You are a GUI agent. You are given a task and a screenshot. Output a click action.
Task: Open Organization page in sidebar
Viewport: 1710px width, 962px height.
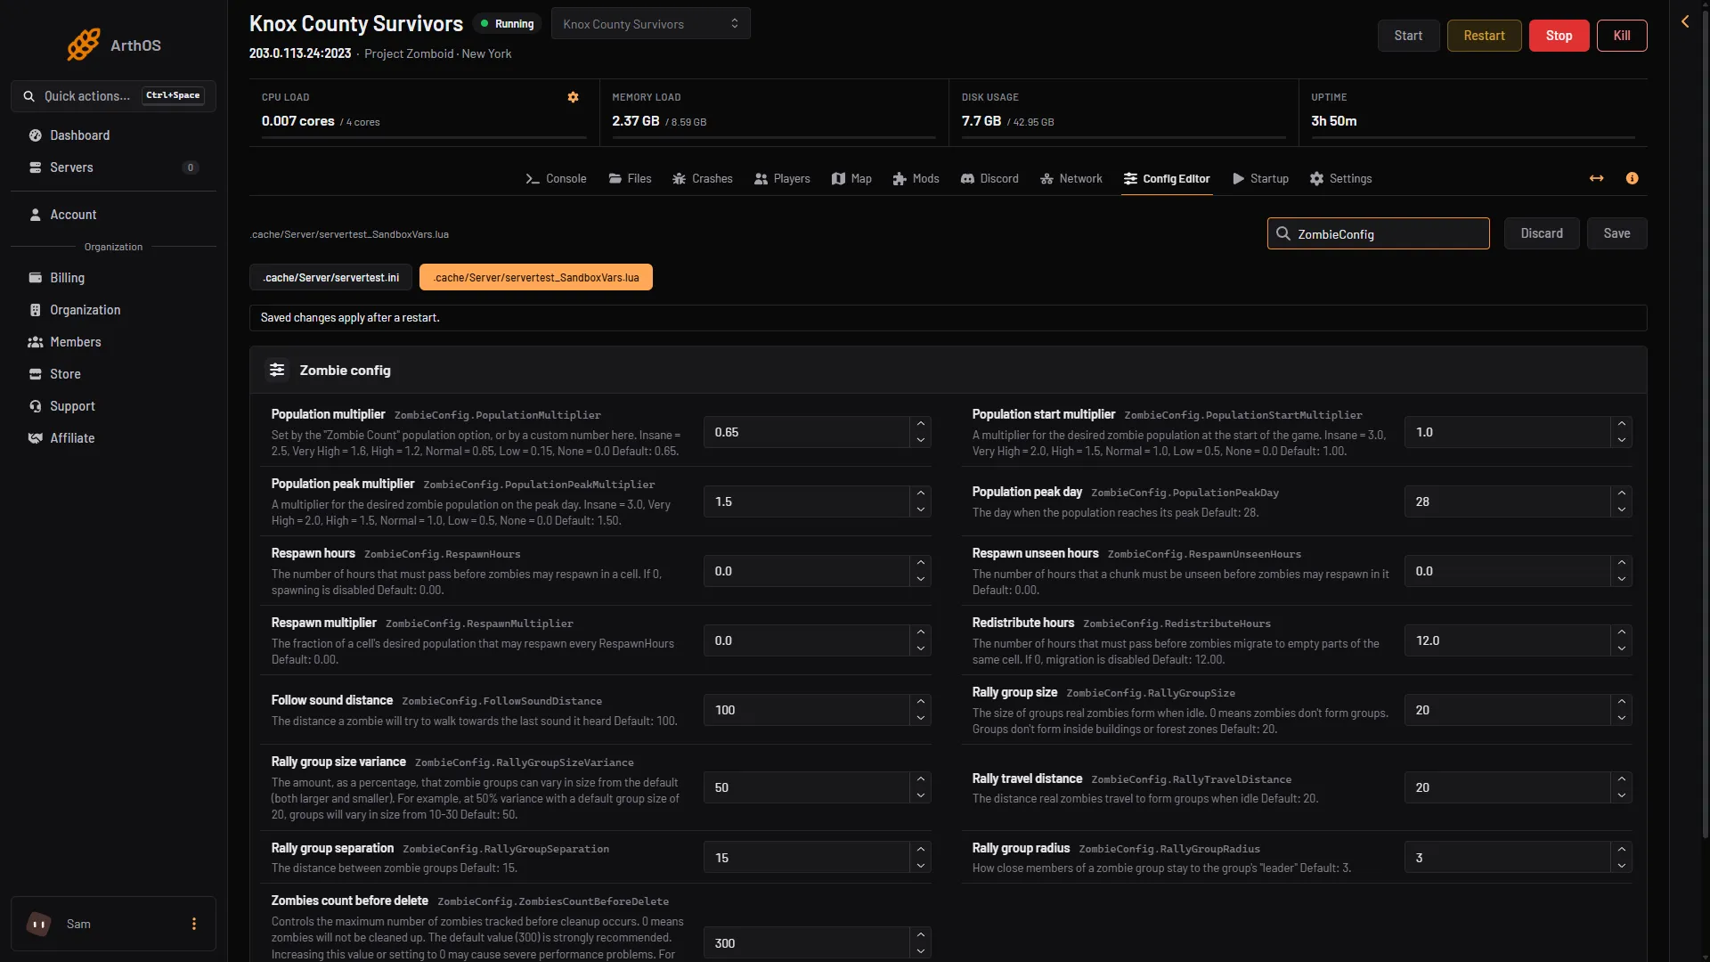[x=113, y=310]
